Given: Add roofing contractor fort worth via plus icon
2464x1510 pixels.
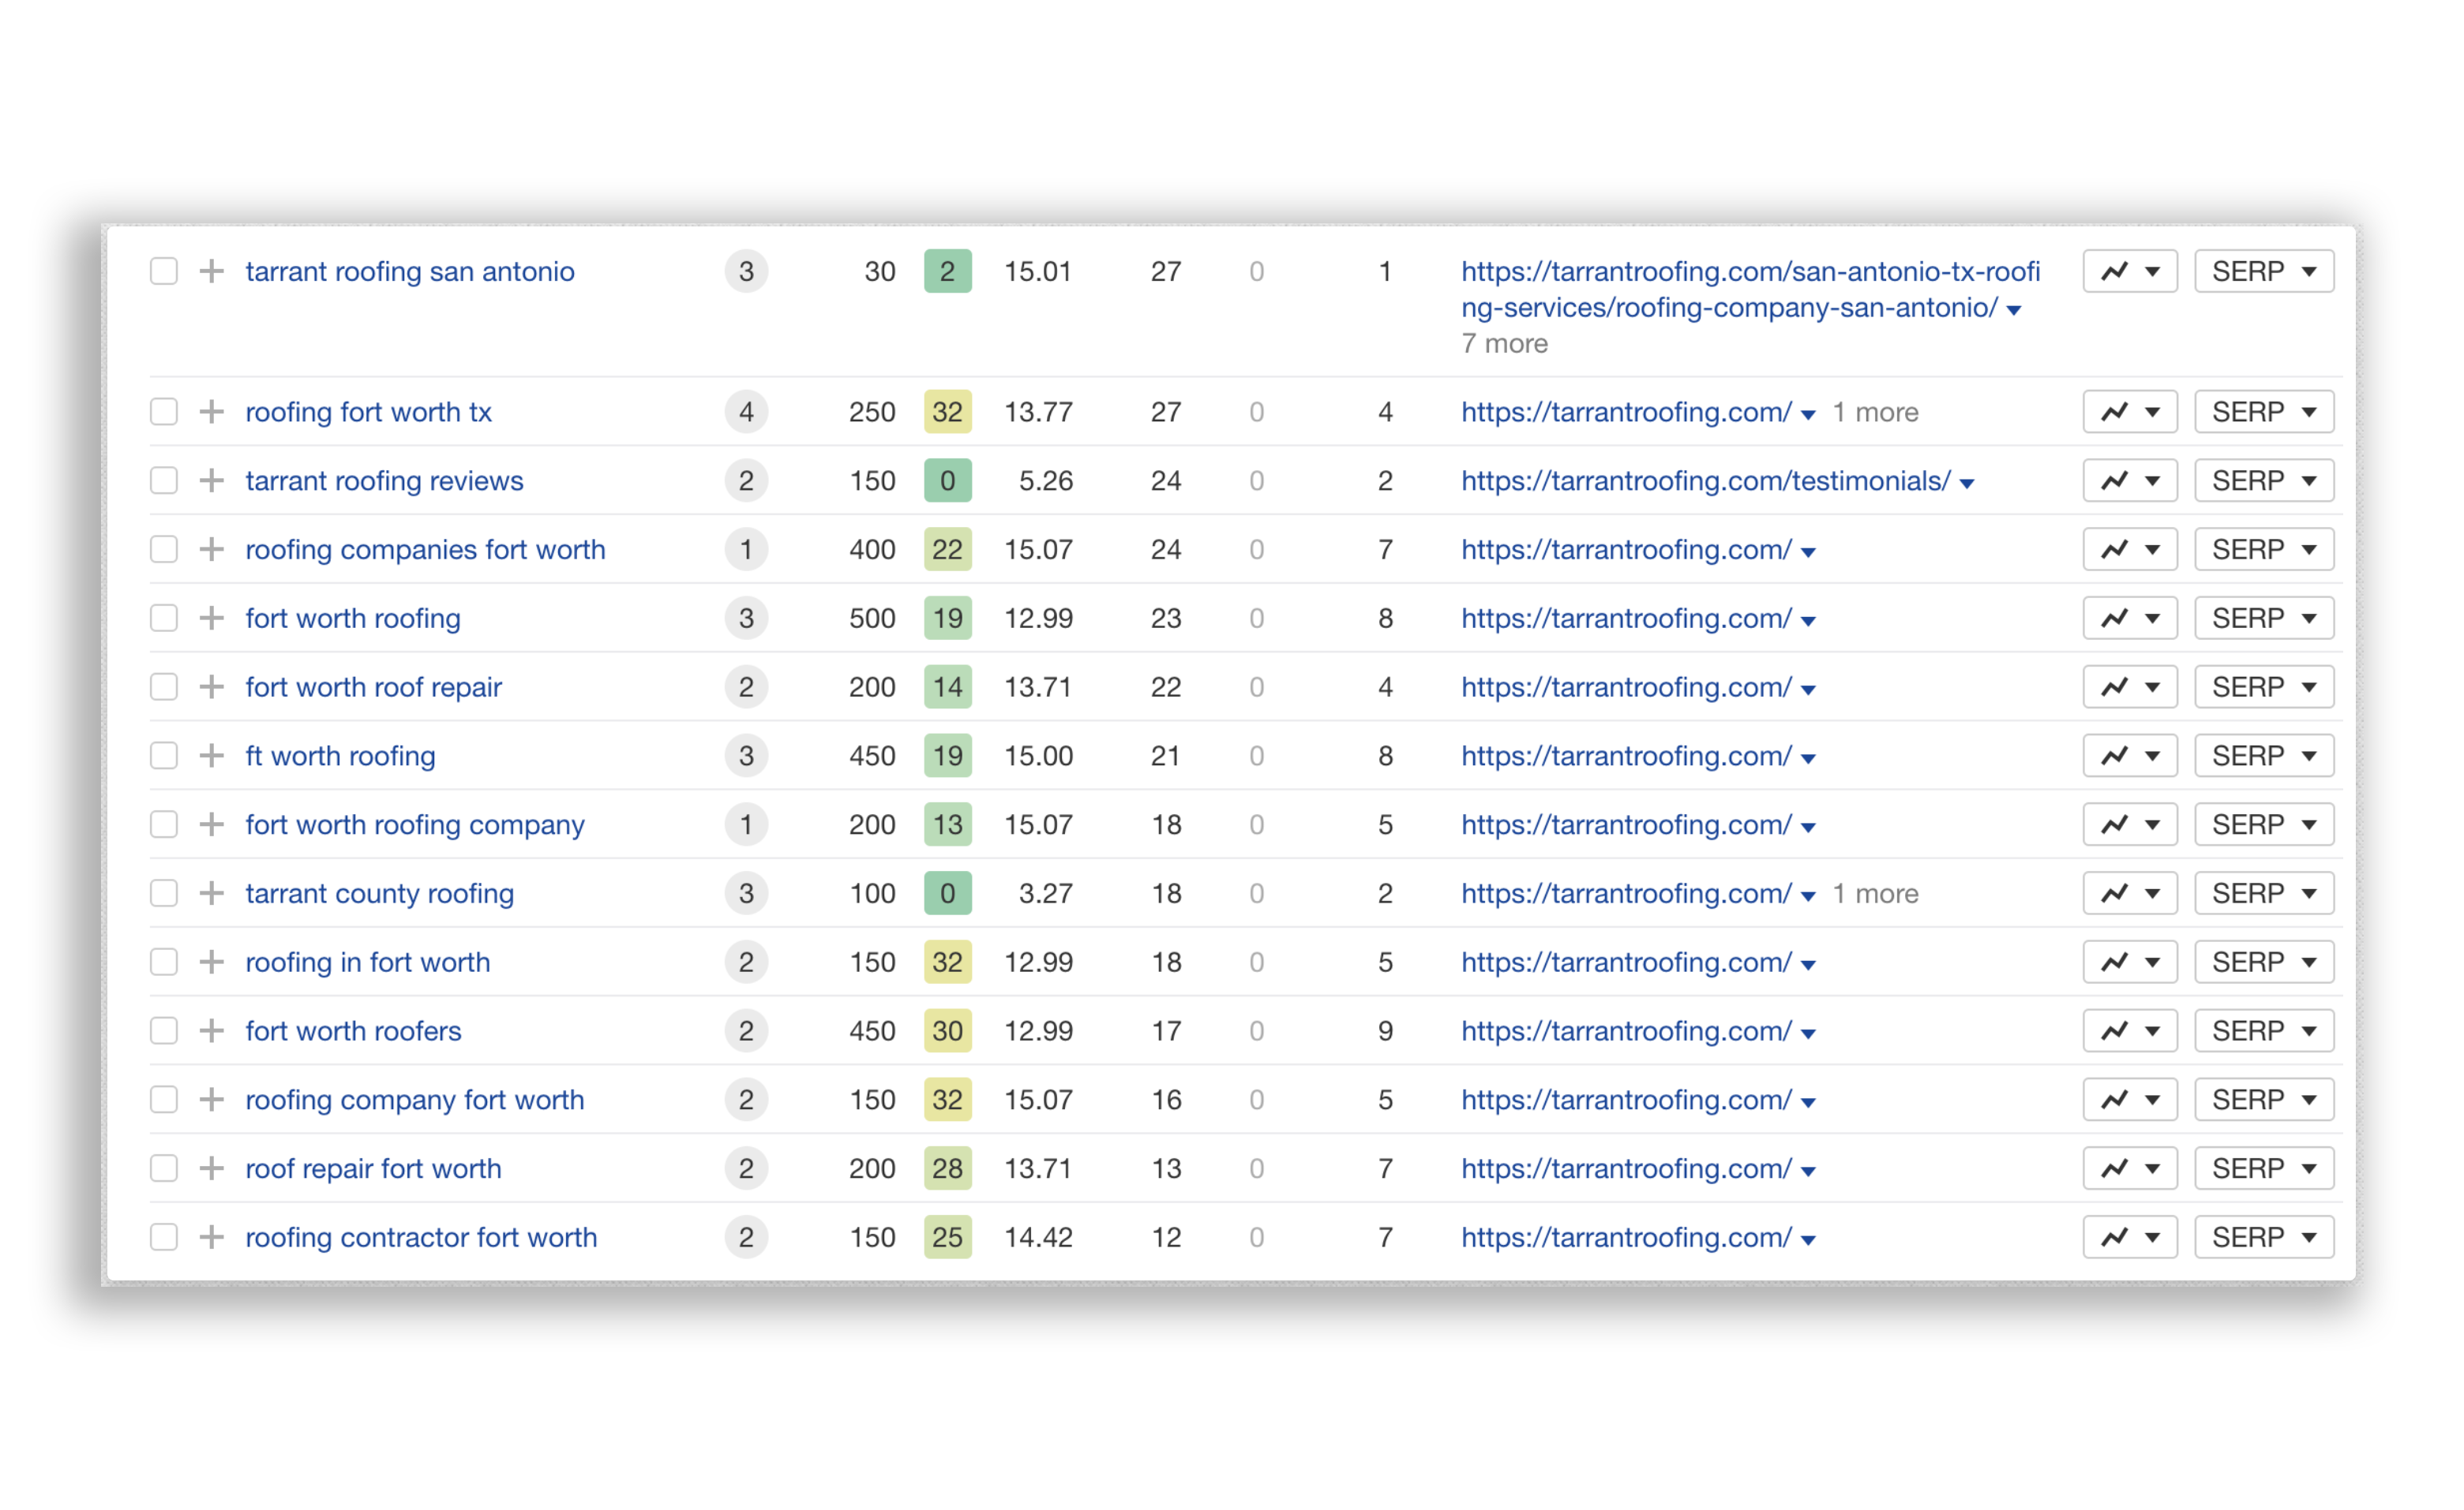Looking at the screenshot, I should tap(211, 1237).
